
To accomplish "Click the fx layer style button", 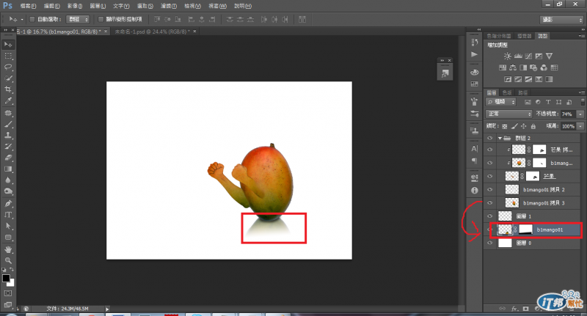I will tap(515, 309).
